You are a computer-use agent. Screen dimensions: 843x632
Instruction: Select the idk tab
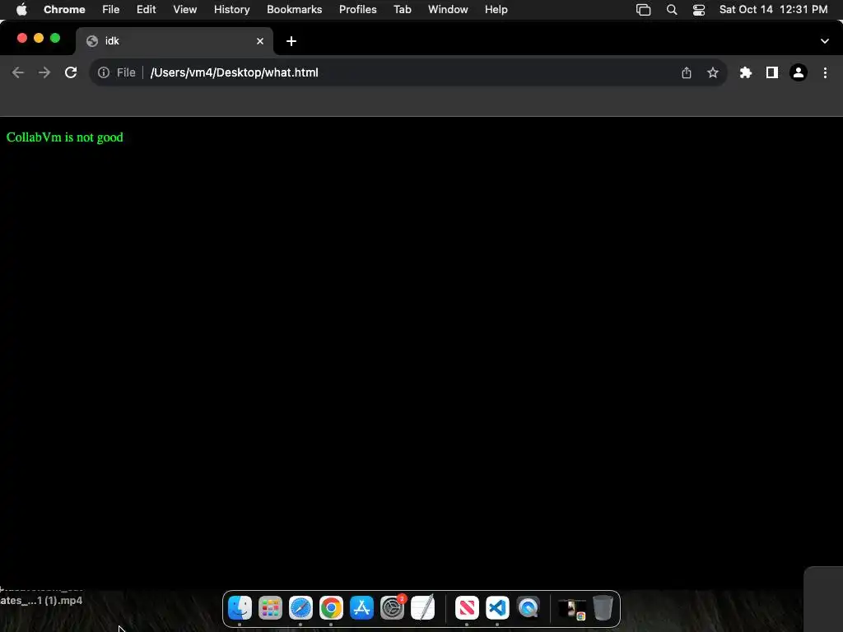pyautogui.click(x=175, y=41)
